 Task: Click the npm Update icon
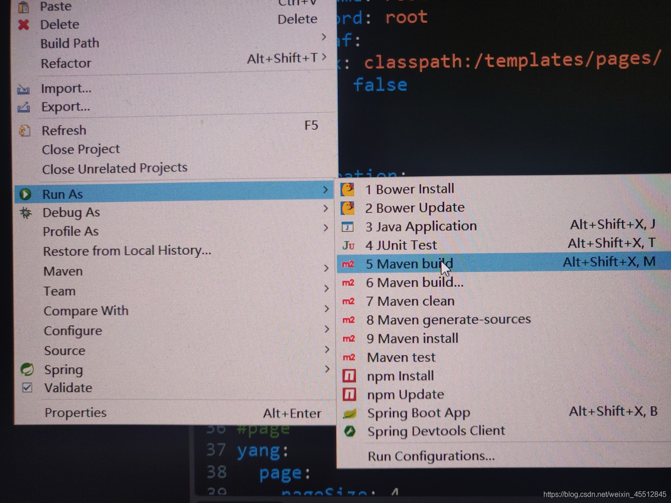(349, 394)
